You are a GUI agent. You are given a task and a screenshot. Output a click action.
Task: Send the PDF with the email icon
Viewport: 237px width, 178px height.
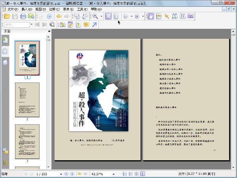tap(31, 16)
